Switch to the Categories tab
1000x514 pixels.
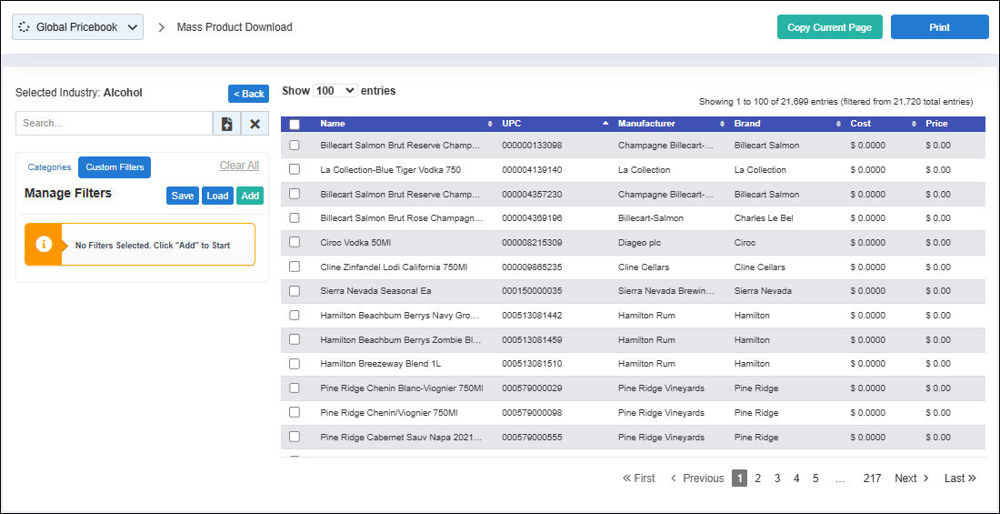tap(49, 167)
